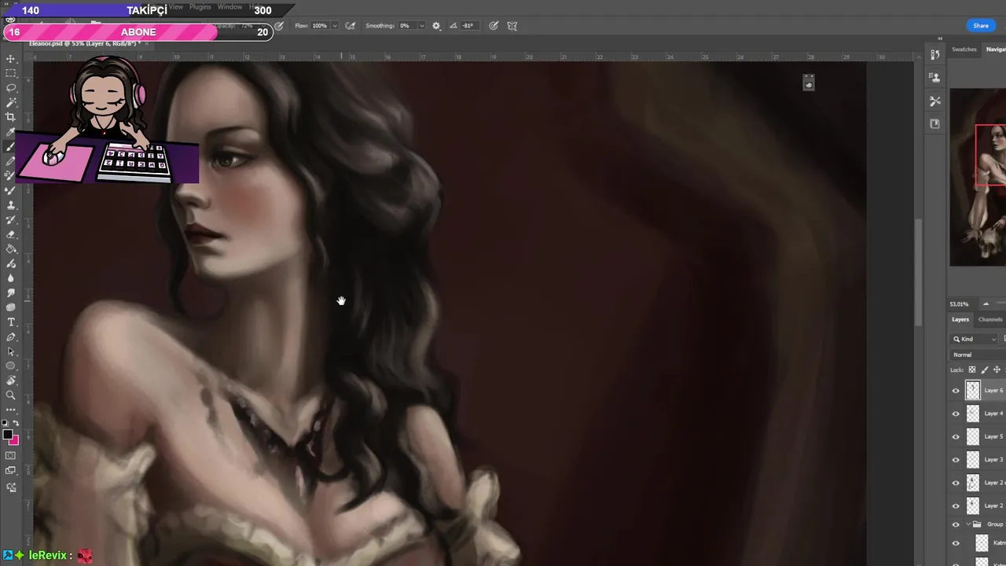Swap foreground and background colors

pos(17,423)
